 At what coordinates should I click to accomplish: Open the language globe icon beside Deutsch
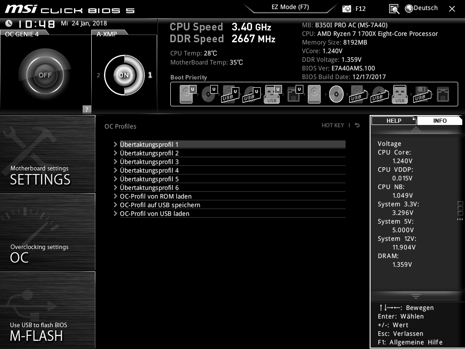pyautogui.click(x=409, y=9)
